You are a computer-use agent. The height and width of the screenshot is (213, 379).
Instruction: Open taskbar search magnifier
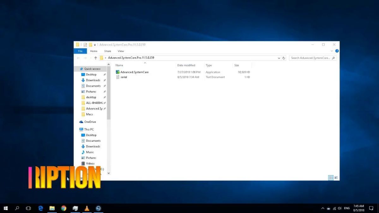(17, 208)
